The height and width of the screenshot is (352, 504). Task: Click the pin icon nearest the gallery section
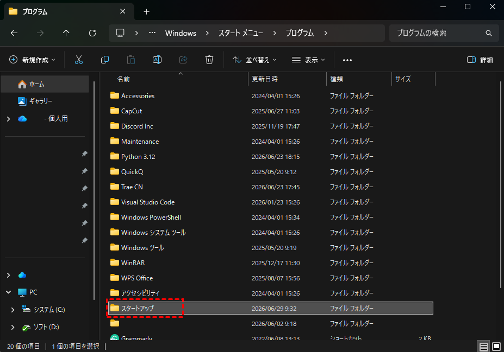84,153
